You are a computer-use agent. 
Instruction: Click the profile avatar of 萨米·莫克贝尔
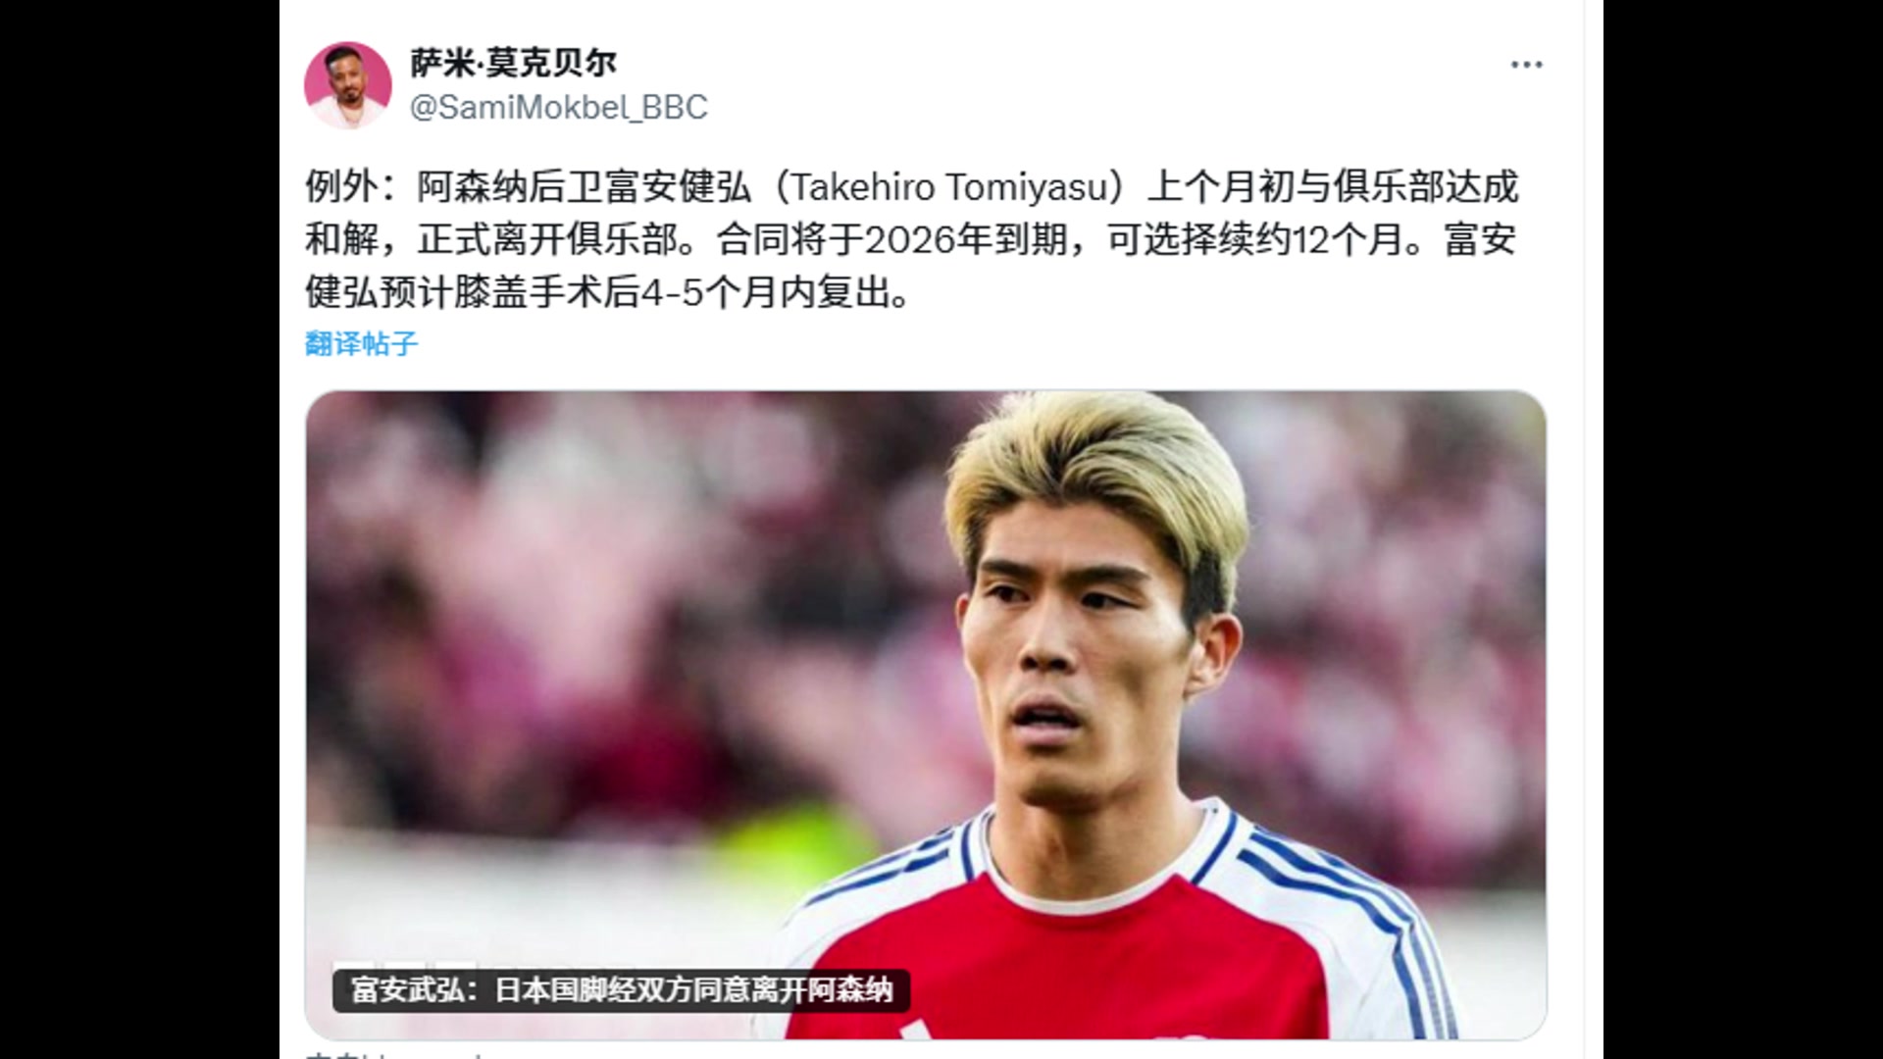tap(348, 85)
